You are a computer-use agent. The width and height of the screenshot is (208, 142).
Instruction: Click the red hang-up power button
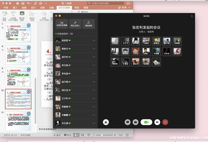pyautogui.click(x=165, y=122)
